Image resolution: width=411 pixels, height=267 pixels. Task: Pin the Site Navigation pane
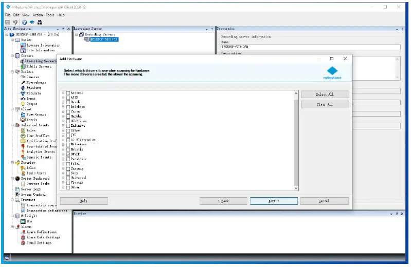63,29
